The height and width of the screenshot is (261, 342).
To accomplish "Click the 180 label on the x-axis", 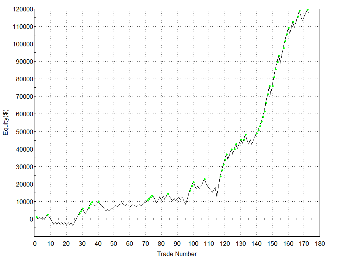I will click(x=320, y=244).
